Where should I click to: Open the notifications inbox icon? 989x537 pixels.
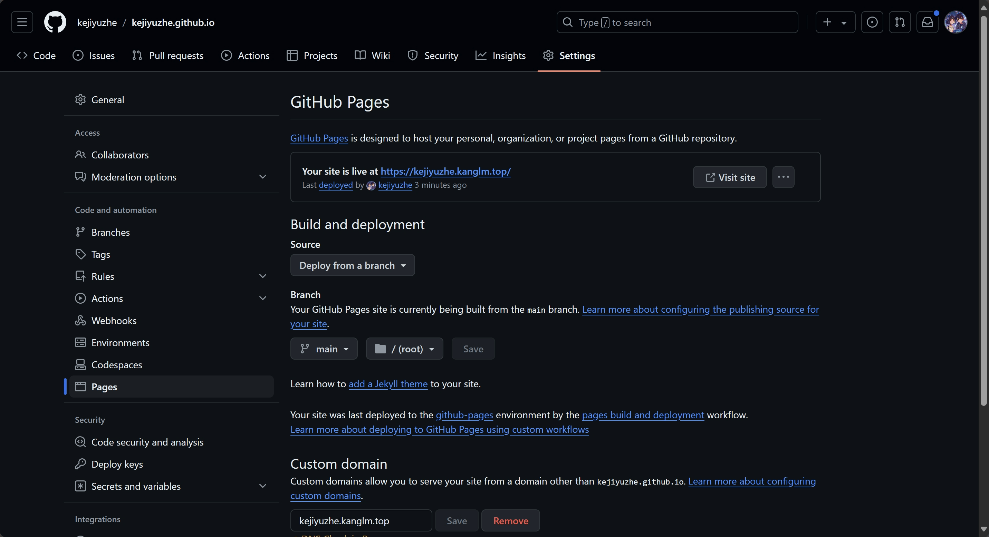tap(927, 22)
